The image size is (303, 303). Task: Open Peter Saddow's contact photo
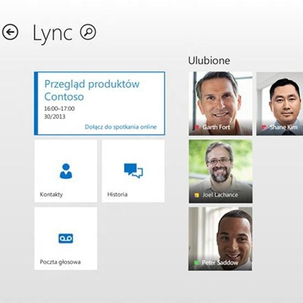click(x=220, y=239)
